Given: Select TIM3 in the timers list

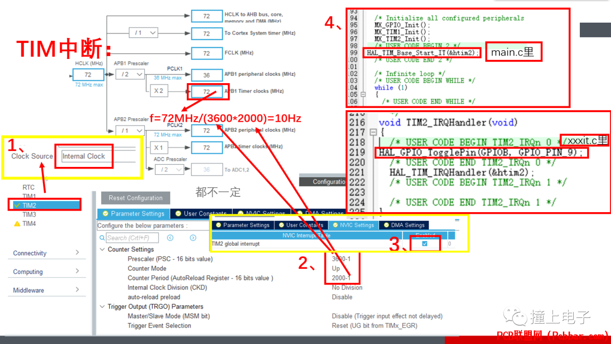Looking at the screenshot, I should point(29,214).
